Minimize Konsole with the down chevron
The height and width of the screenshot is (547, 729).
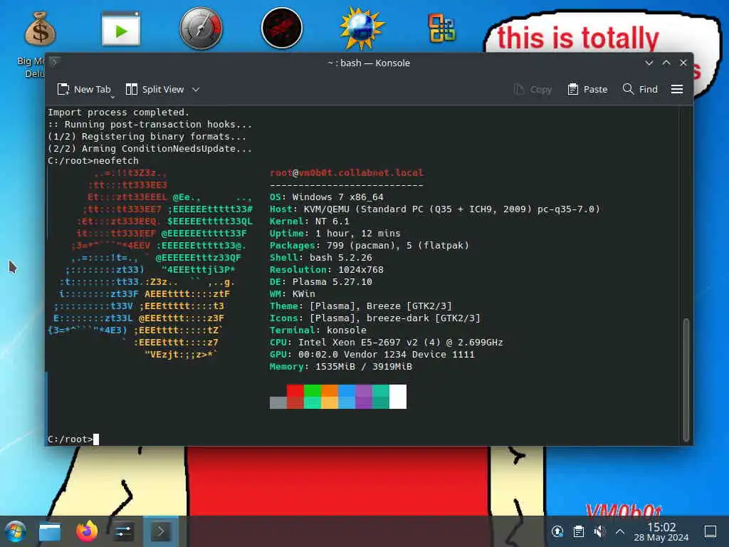coord(649,63)
